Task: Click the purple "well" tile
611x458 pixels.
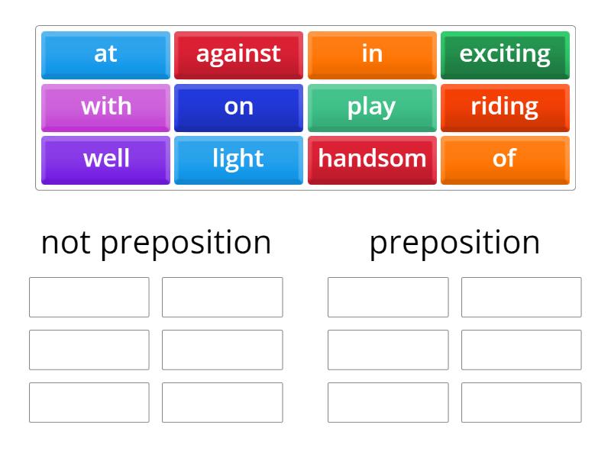Action: 105,159
